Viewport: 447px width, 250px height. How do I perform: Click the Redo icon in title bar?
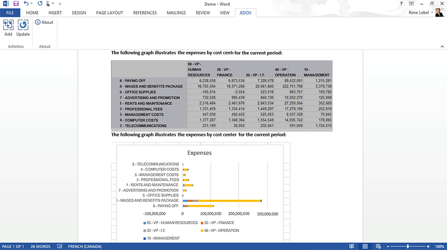pyautogui.click(x=40, y=4)
